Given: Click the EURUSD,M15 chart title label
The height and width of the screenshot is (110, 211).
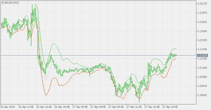Looking at the screenshot, I should [x=10, y=3].
